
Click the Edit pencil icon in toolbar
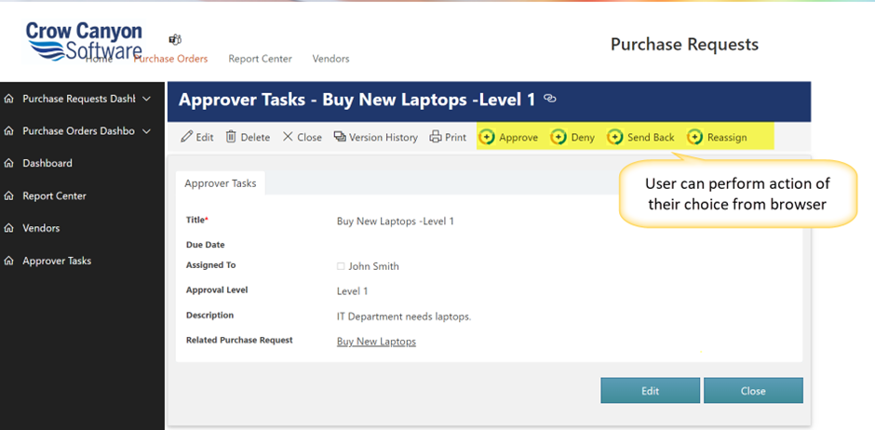coord(187,137)
